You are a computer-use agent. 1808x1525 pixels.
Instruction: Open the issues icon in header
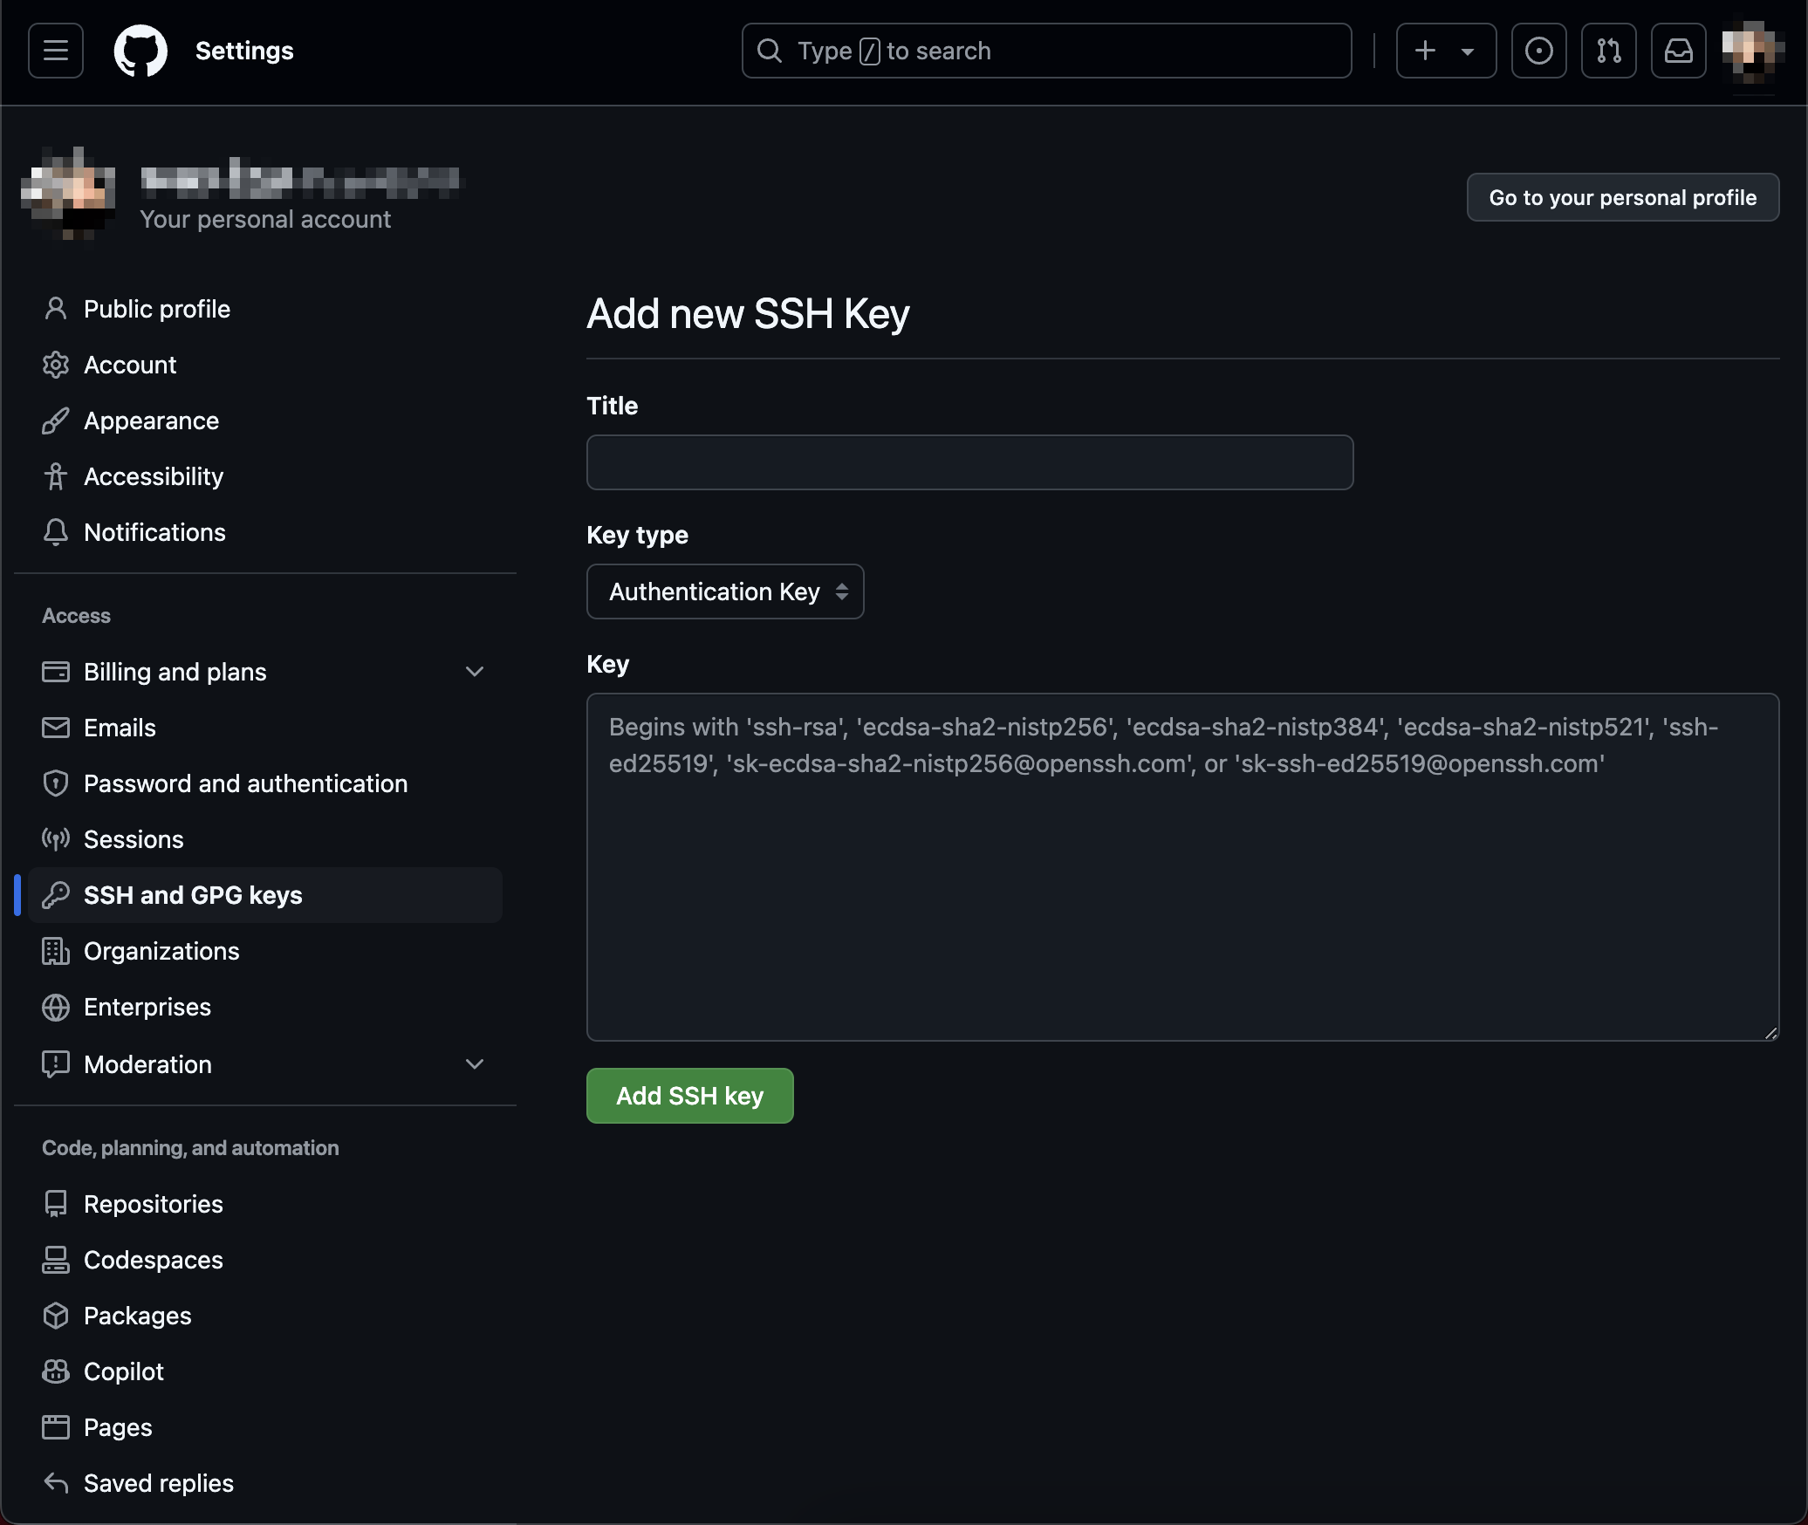tap(1538, 51)
